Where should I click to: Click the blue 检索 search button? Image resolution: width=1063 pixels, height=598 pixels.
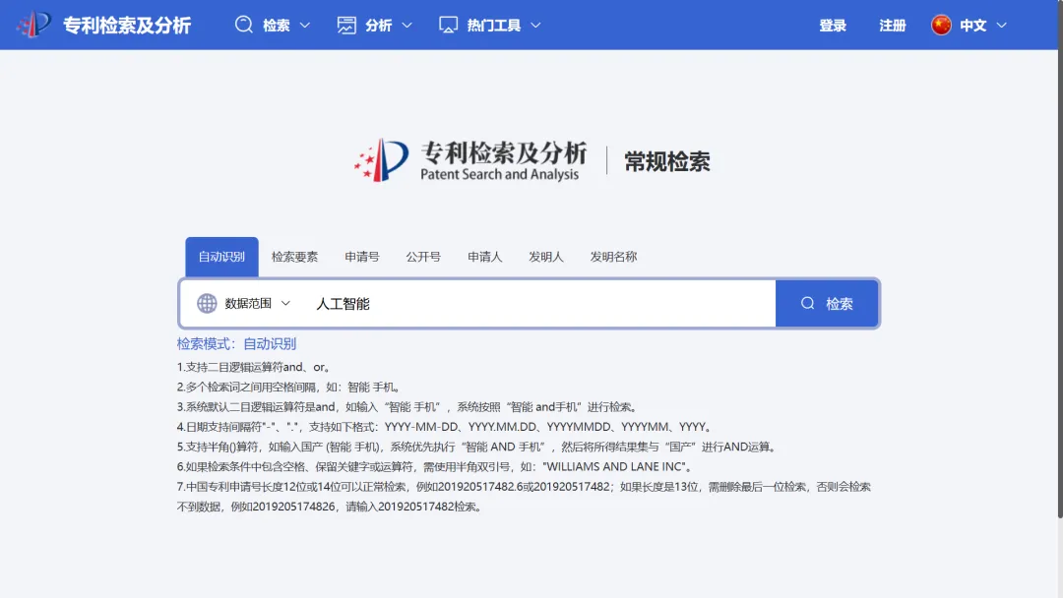pyautogui.click(x=827, y=303)
